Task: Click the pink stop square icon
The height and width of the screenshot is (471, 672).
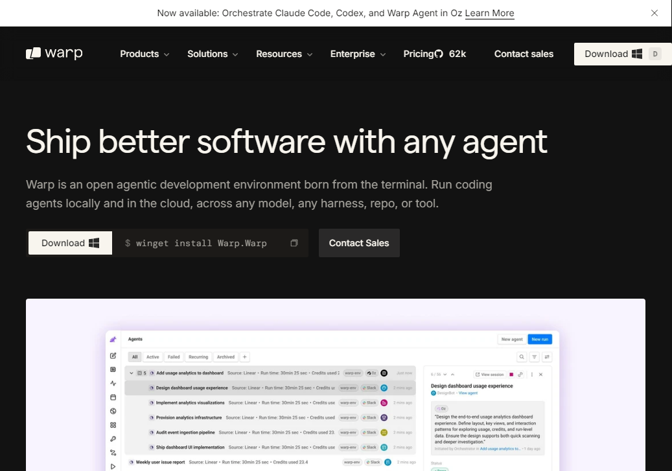Action: coord(511,374)
